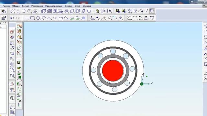Screen dimensions: 207x116
Task: Click the zoom magnifier view icon
Action: [x=141, y=11]
